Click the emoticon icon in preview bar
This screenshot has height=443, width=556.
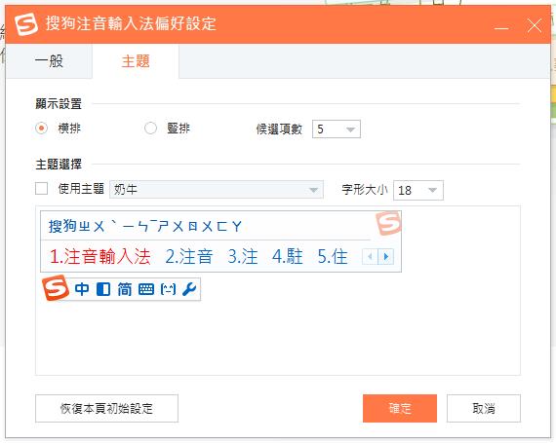(x=168, y=289)
